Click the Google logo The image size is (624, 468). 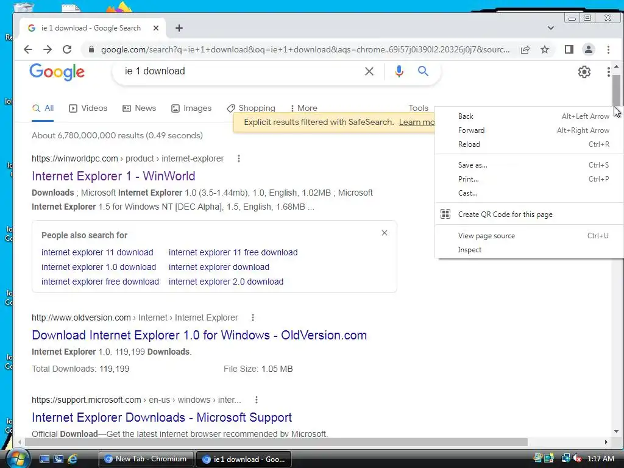coord(57,72)
